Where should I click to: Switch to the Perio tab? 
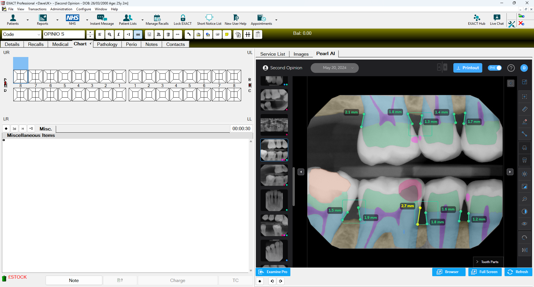[x=131, y=44]
